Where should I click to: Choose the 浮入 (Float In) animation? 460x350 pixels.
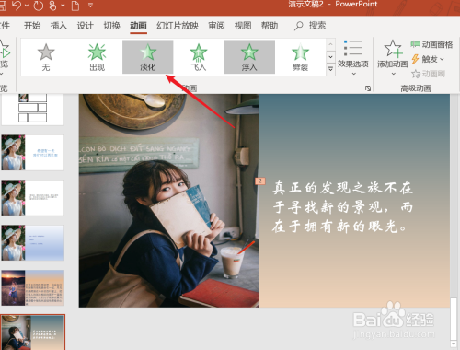249,57
